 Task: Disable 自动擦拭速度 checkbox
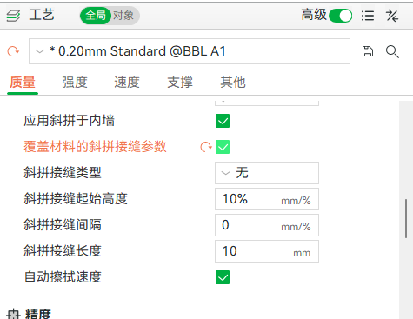tap(223, 277)
